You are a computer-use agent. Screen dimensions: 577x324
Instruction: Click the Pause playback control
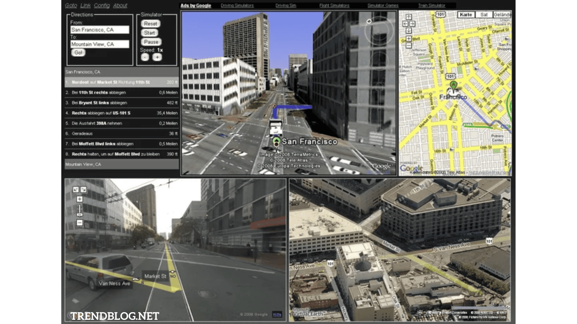pos(151,41)
